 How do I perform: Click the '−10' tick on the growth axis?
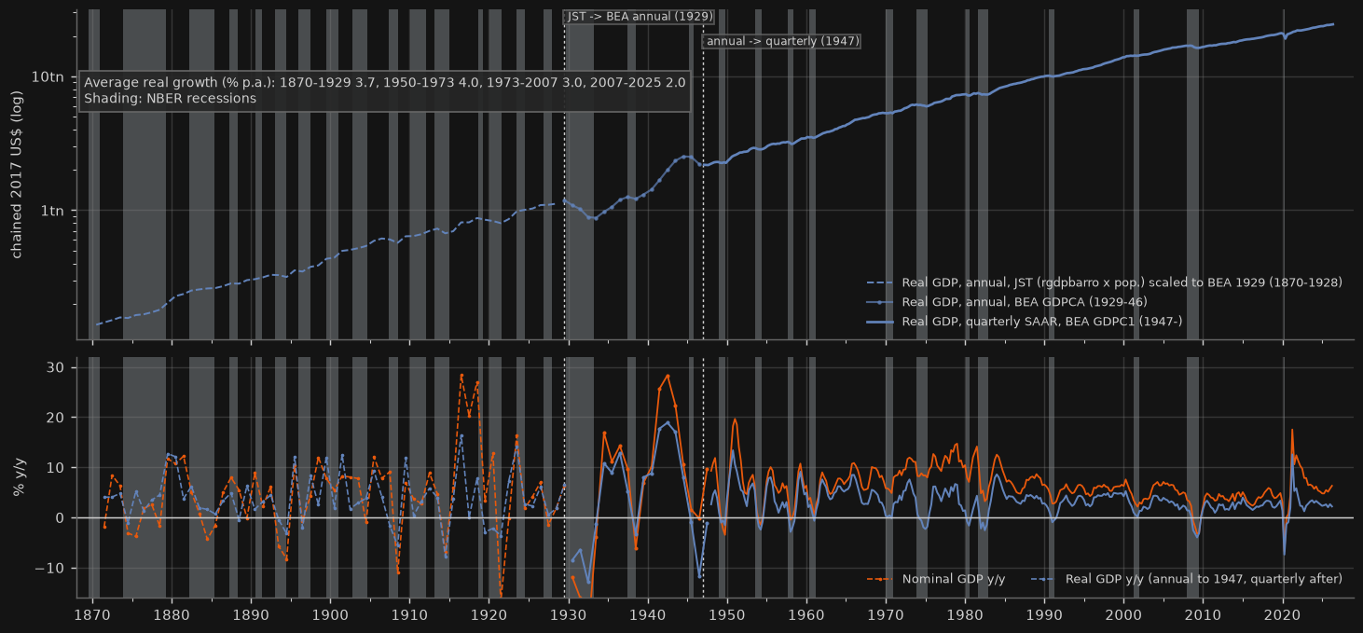tap(51, 569)
